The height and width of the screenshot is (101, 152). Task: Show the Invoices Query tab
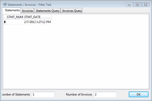(x=72, y=11)
